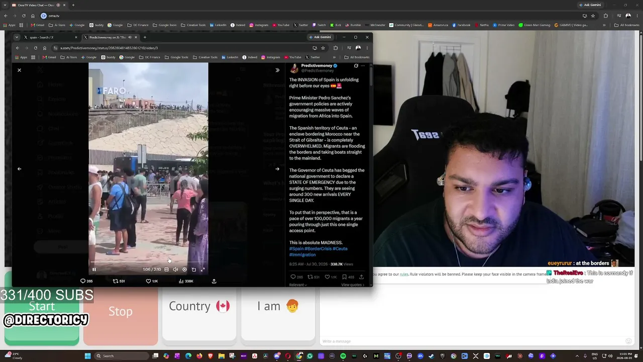Collapse the tweet sidebar with double chevron
This screenshot has width=643, height=362.
tap(277, 70)
